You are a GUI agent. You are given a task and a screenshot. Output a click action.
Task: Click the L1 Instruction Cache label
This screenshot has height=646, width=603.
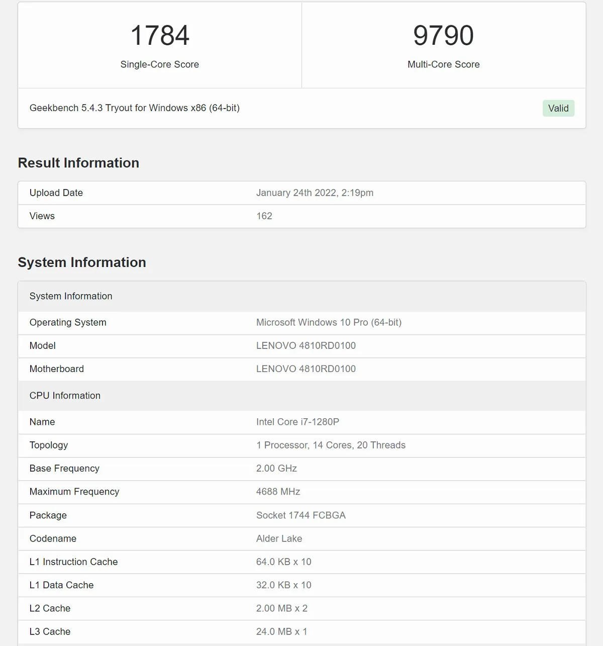click(73, 562)
